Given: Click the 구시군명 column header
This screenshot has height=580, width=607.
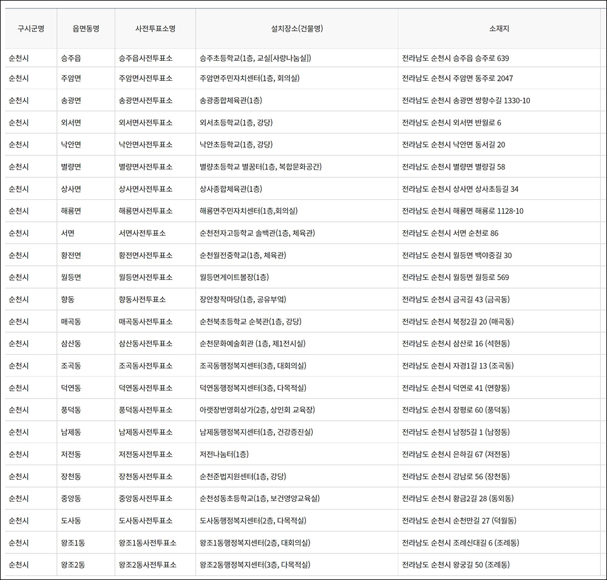Looking at the screenshot, I should (x=31, y=29).
